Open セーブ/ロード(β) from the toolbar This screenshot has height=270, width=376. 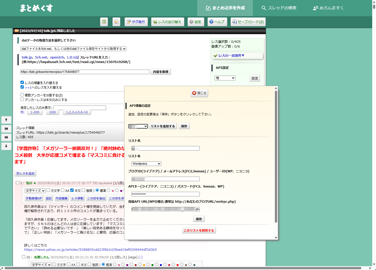click(x=248, y=22)
